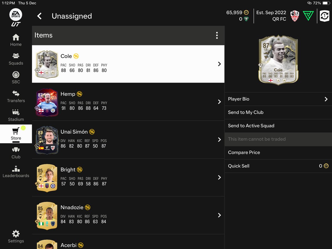Tap the 65,959 coin balance
Screen dimensions: 332x249
[234, 12]
